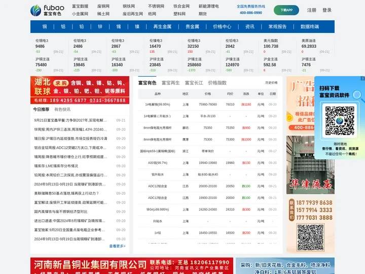The height and width of the screenshot is (274, 365).
Task: Click the 8mm保电阻光亮铜杆 廊坊 row
Action: (208, 128)
